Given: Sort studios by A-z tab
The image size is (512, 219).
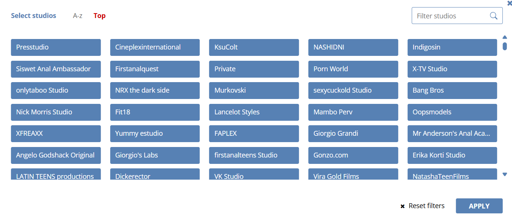Looking at the screenshot, I should [78, 16].
